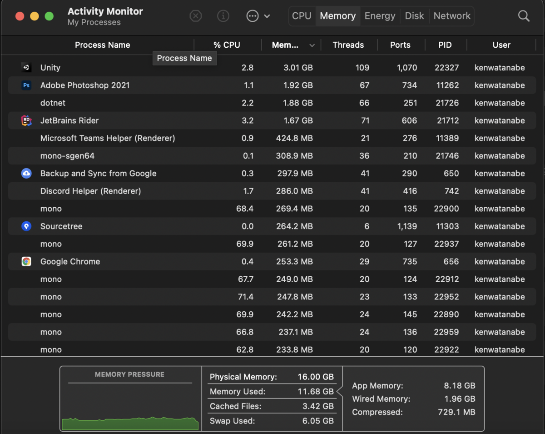
Task: Click the JetBrains Rider icon
Action: 26,120
